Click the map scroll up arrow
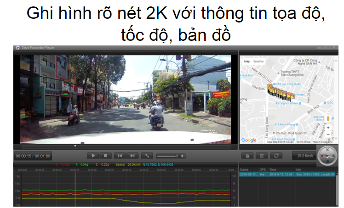The width and height of the screenshot is (344, 208). pos(336,61)
